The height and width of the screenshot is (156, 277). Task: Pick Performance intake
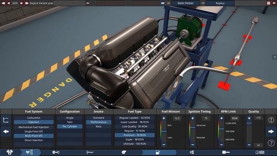pos(98,122)
